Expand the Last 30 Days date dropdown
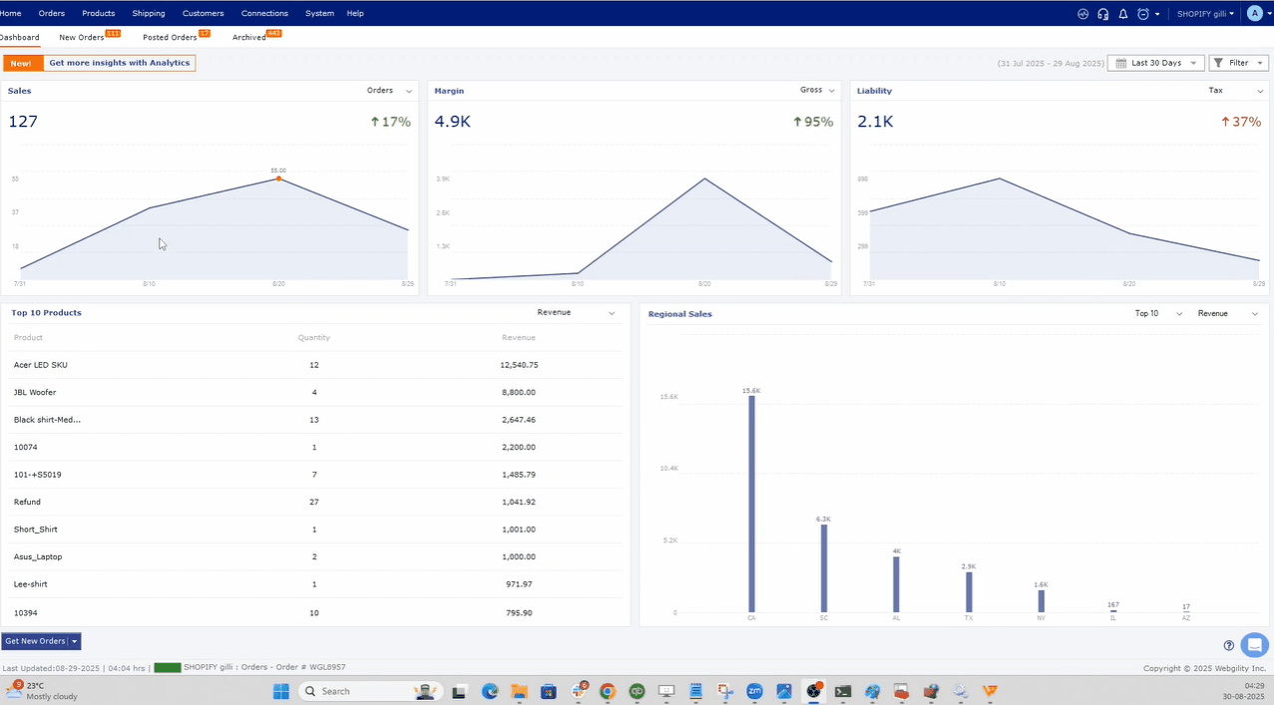The height and width of the screenshot is (705, 1274). 1155,63
